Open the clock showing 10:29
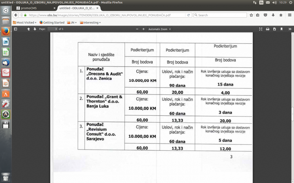This screenshot has height=183, width=294. tap(283, 2)
